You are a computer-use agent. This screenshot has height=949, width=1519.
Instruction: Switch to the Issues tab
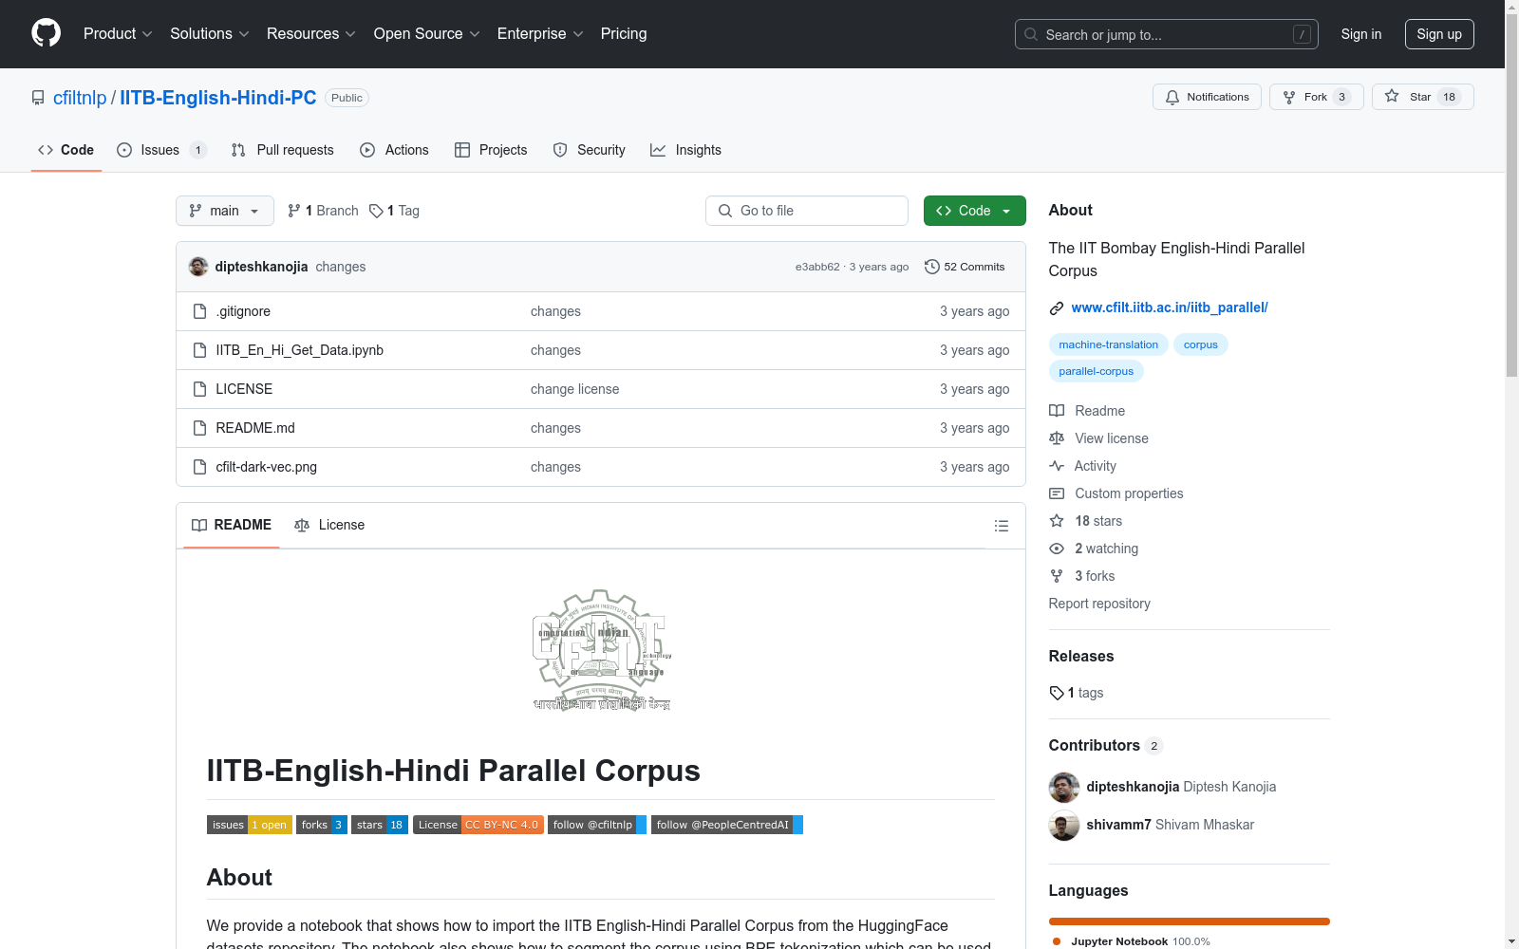click(x=161, y=150)
